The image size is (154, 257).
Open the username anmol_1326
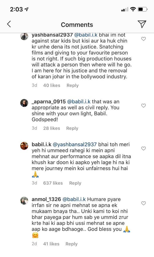[46, 199]
